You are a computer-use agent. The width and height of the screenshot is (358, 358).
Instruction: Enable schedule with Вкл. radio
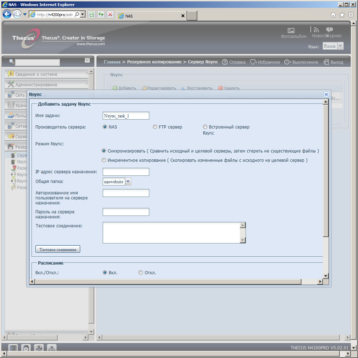point(105,272)
